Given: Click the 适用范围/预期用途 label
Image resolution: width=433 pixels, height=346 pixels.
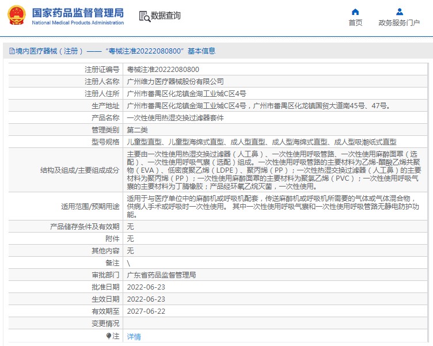Looking at the screenshot, I should (90, 207).
